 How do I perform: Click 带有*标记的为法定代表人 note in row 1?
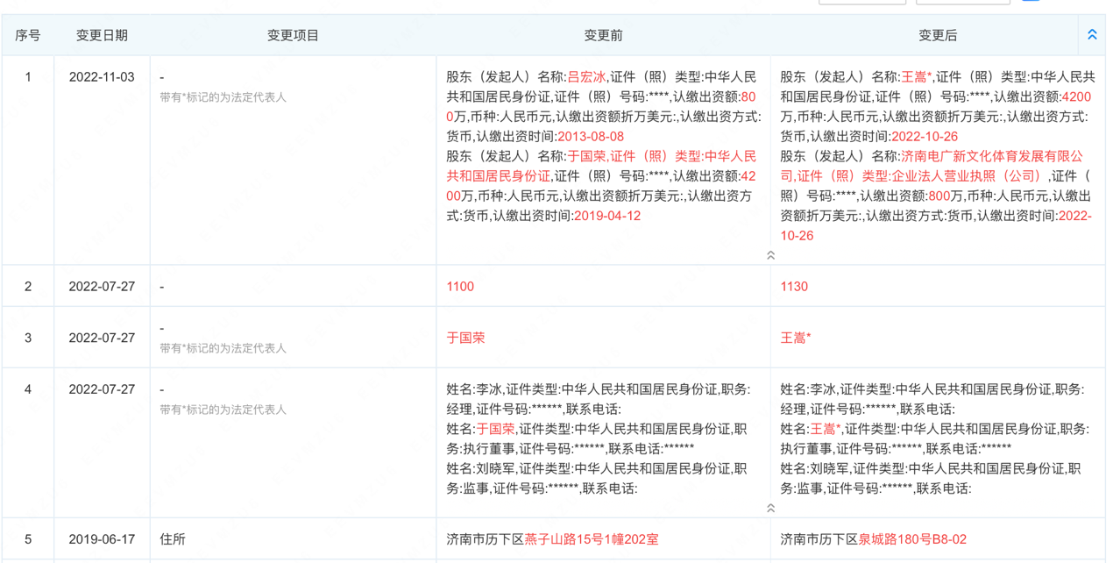[x=223, y=97]
